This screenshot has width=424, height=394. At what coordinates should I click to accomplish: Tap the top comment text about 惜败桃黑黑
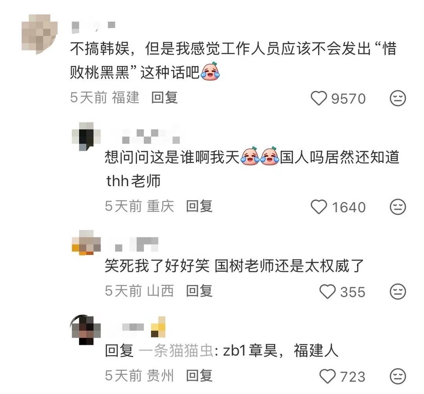[x=233, y=61]
